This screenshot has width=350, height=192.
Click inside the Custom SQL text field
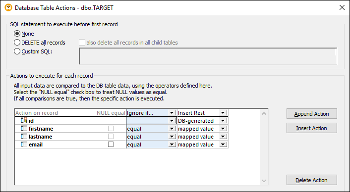click(208, 56)
